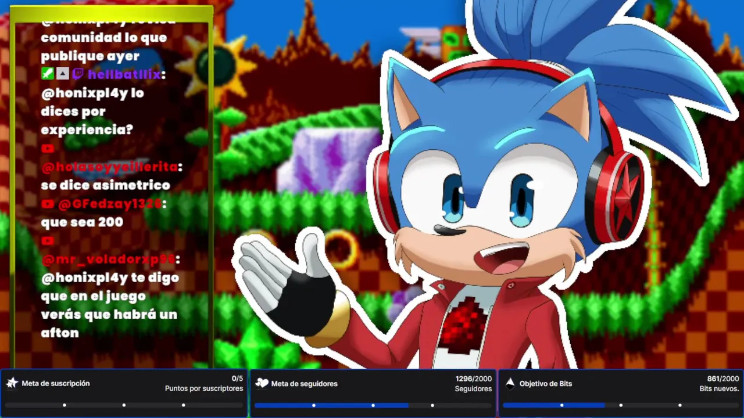Click the '0/5' subscription points count
Viewport: 744px width, 418px height.
pos(237,379)
